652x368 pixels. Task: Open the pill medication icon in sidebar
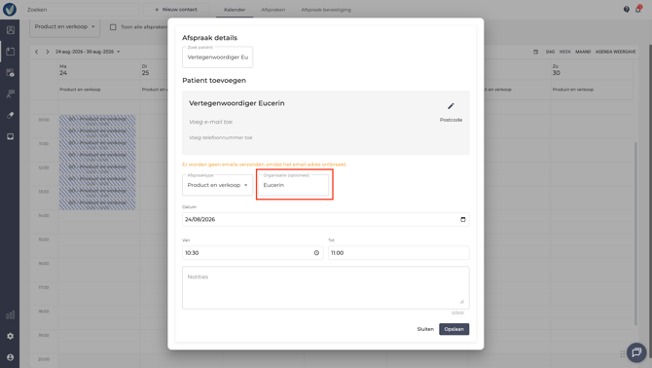pyautogui.click(x=11, y=115)
